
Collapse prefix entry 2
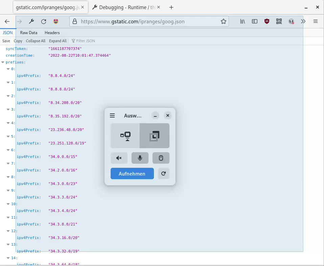click(8, 96)
